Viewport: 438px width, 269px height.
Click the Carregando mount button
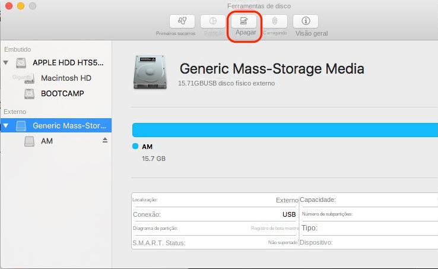click(275, 21)
